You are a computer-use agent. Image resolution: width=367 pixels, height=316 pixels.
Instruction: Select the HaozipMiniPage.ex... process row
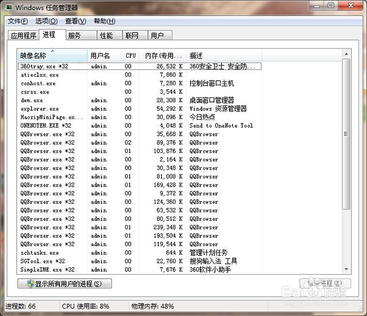point(140,117)
